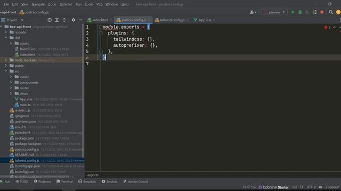The image size is (341, 191).
Task: Select tsconfig.app.json in project tree
Action: [x=27, y=166]
